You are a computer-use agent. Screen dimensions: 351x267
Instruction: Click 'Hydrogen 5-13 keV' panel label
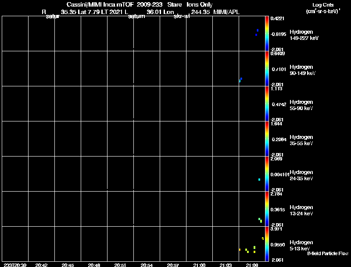click(x=301, y=246)
